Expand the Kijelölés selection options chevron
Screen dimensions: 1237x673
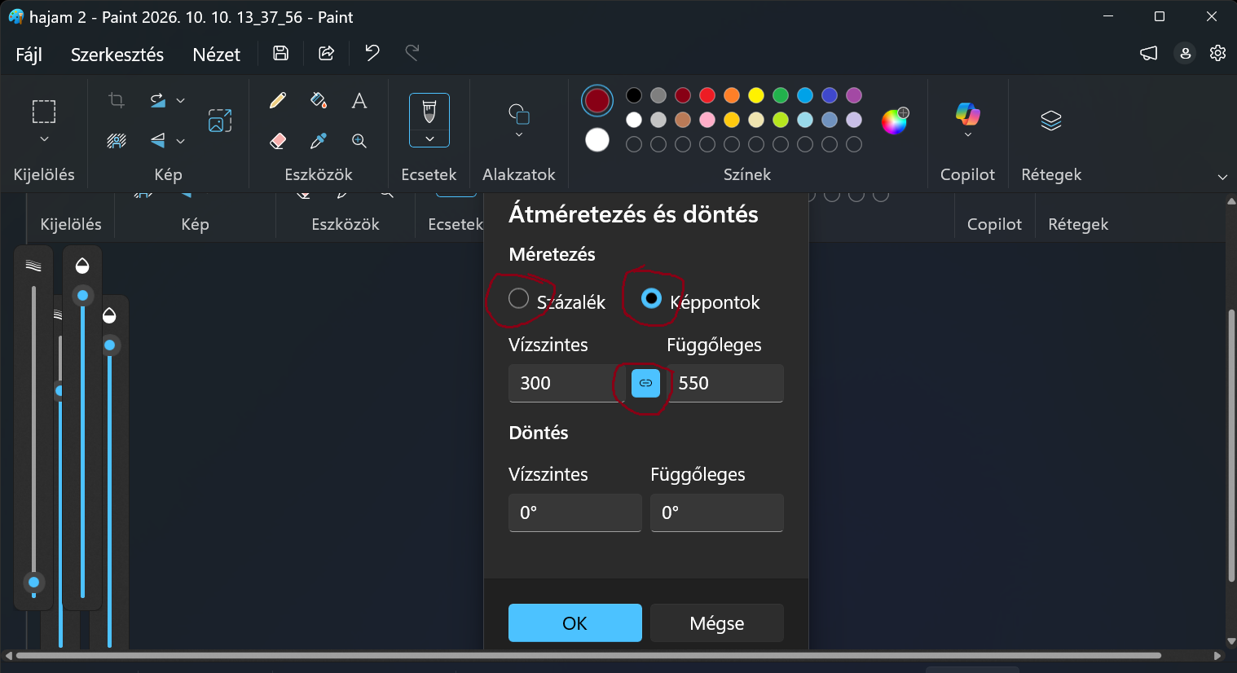[x=44, y=139]
